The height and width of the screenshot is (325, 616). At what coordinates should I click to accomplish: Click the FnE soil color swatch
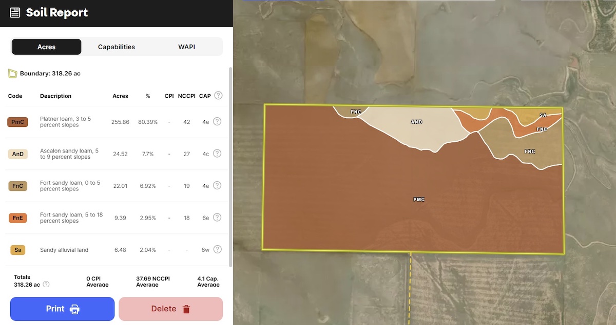[17, 218]
